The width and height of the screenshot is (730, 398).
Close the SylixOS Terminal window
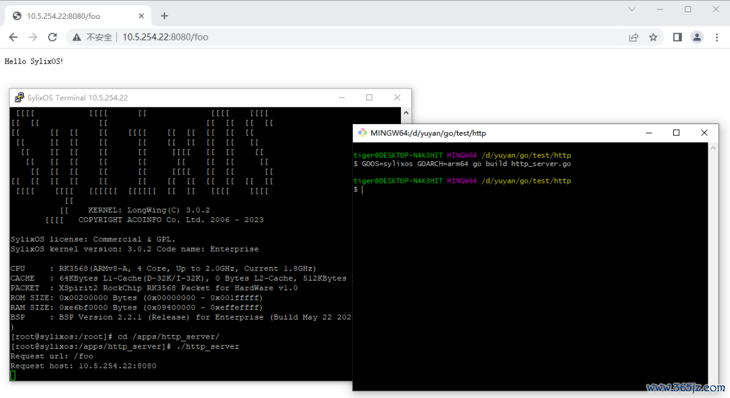point(397,97)
